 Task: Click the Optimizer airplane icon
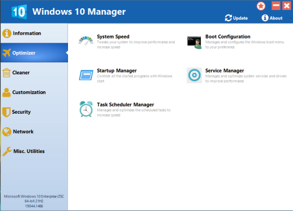click(x=6, y=53)
